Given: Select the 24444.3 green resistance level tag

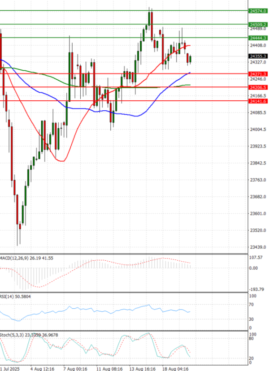Looking at the screenshot, I should [x=258, y=38].
